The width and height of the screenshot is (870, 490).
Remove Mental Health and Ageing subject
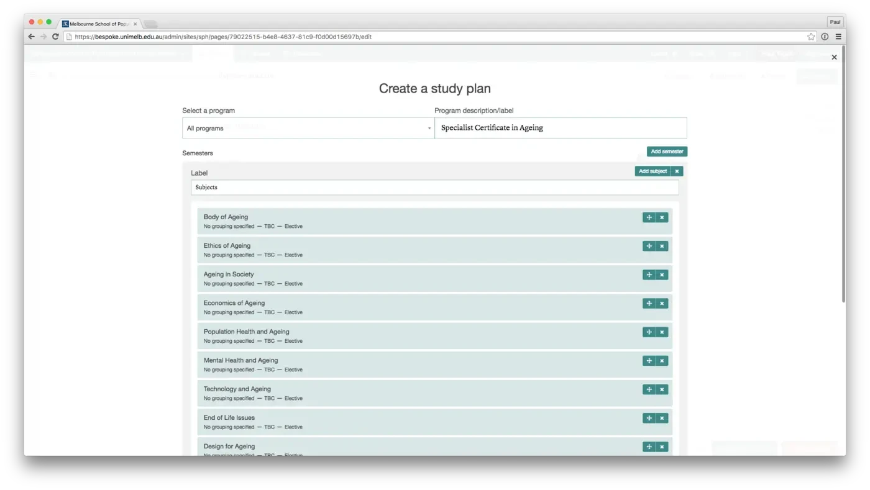[662, 360]
